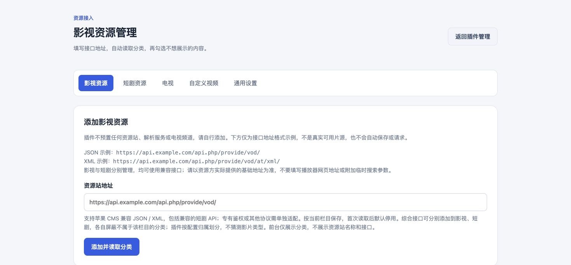Viewport: 571px width, 265px height.
Task: Switch to the 短剧资源 tab
Action: (135, 83)
